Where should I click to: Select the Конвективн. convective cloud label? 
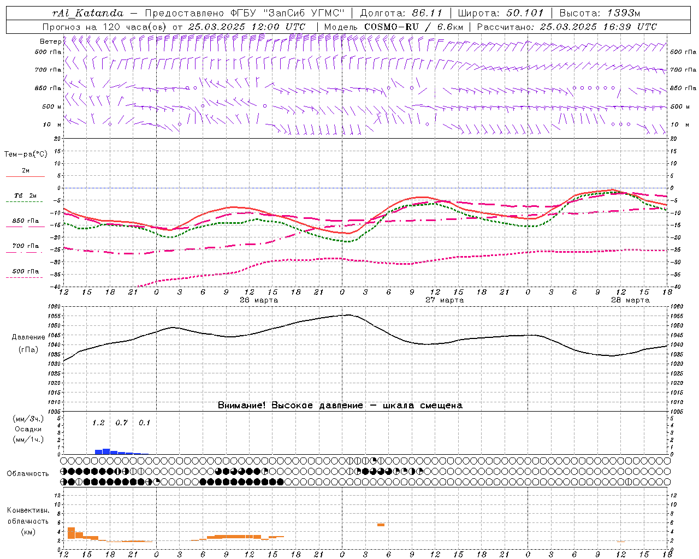click(28, 510)
